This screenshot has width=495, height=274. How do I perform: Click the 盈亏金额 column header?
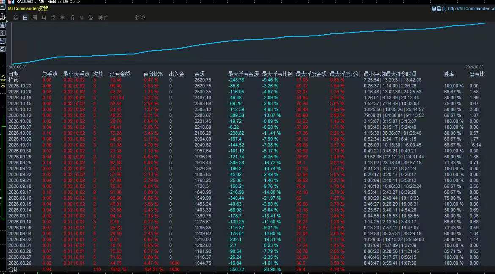(x=120, y=74)
